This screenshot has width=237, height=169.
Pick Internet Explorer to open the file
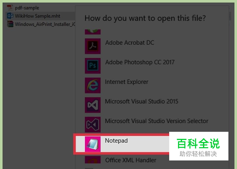[x=126, y=82]
